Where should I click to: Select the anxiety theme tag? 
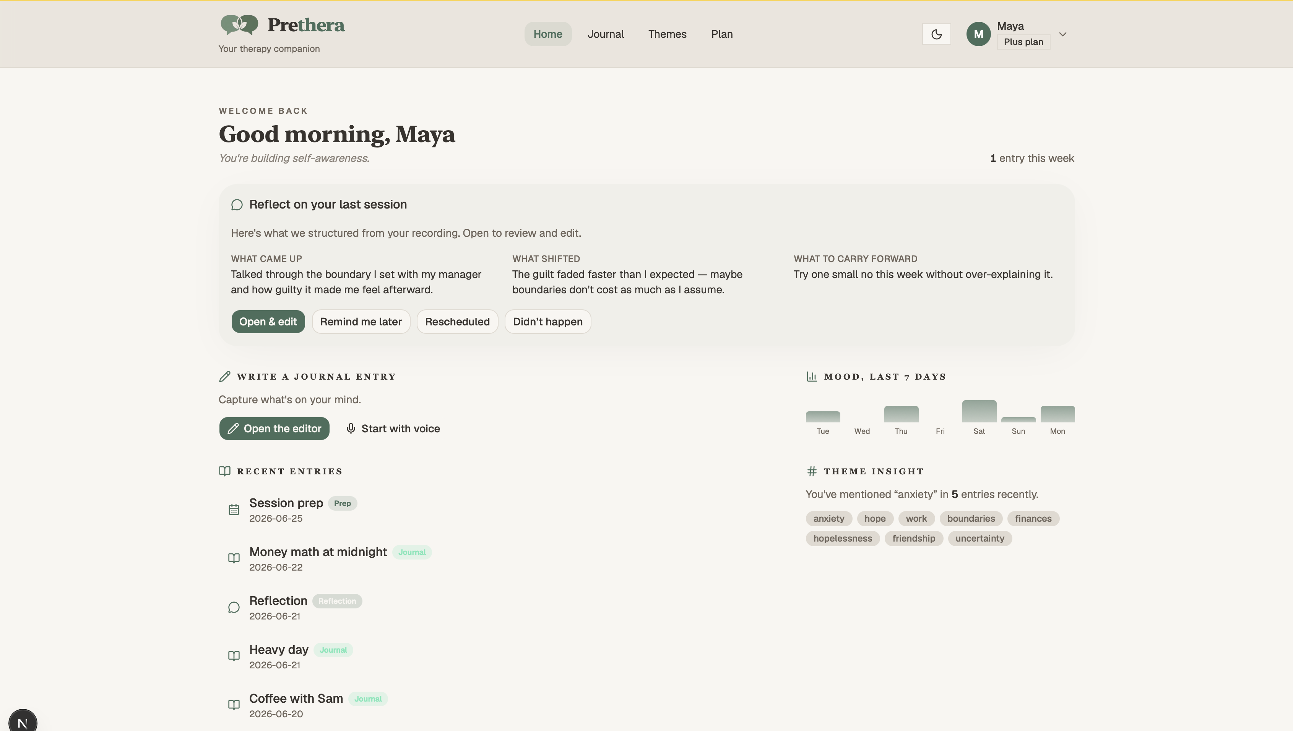(x=828, y=519)
